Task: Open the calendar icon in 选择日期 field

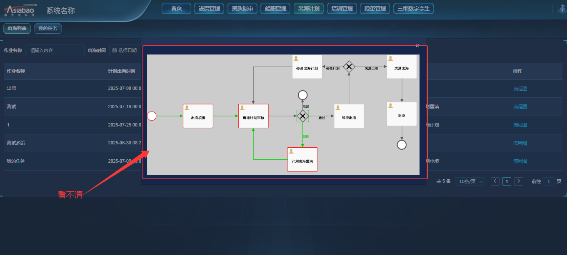Action: 115,50
